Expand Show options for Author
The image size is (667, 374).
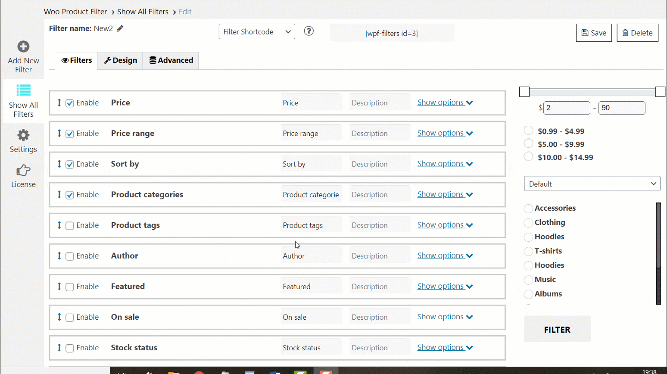click(x=445, y=256)
